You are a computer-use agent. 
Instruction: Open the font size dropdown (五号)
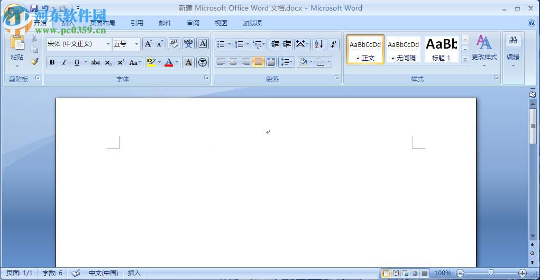[137, 44]
